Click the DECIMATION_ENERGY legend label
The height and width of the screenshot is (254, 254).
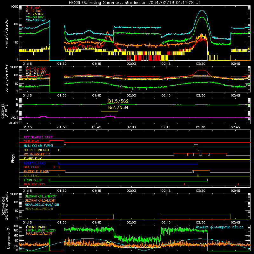[41, 196]
